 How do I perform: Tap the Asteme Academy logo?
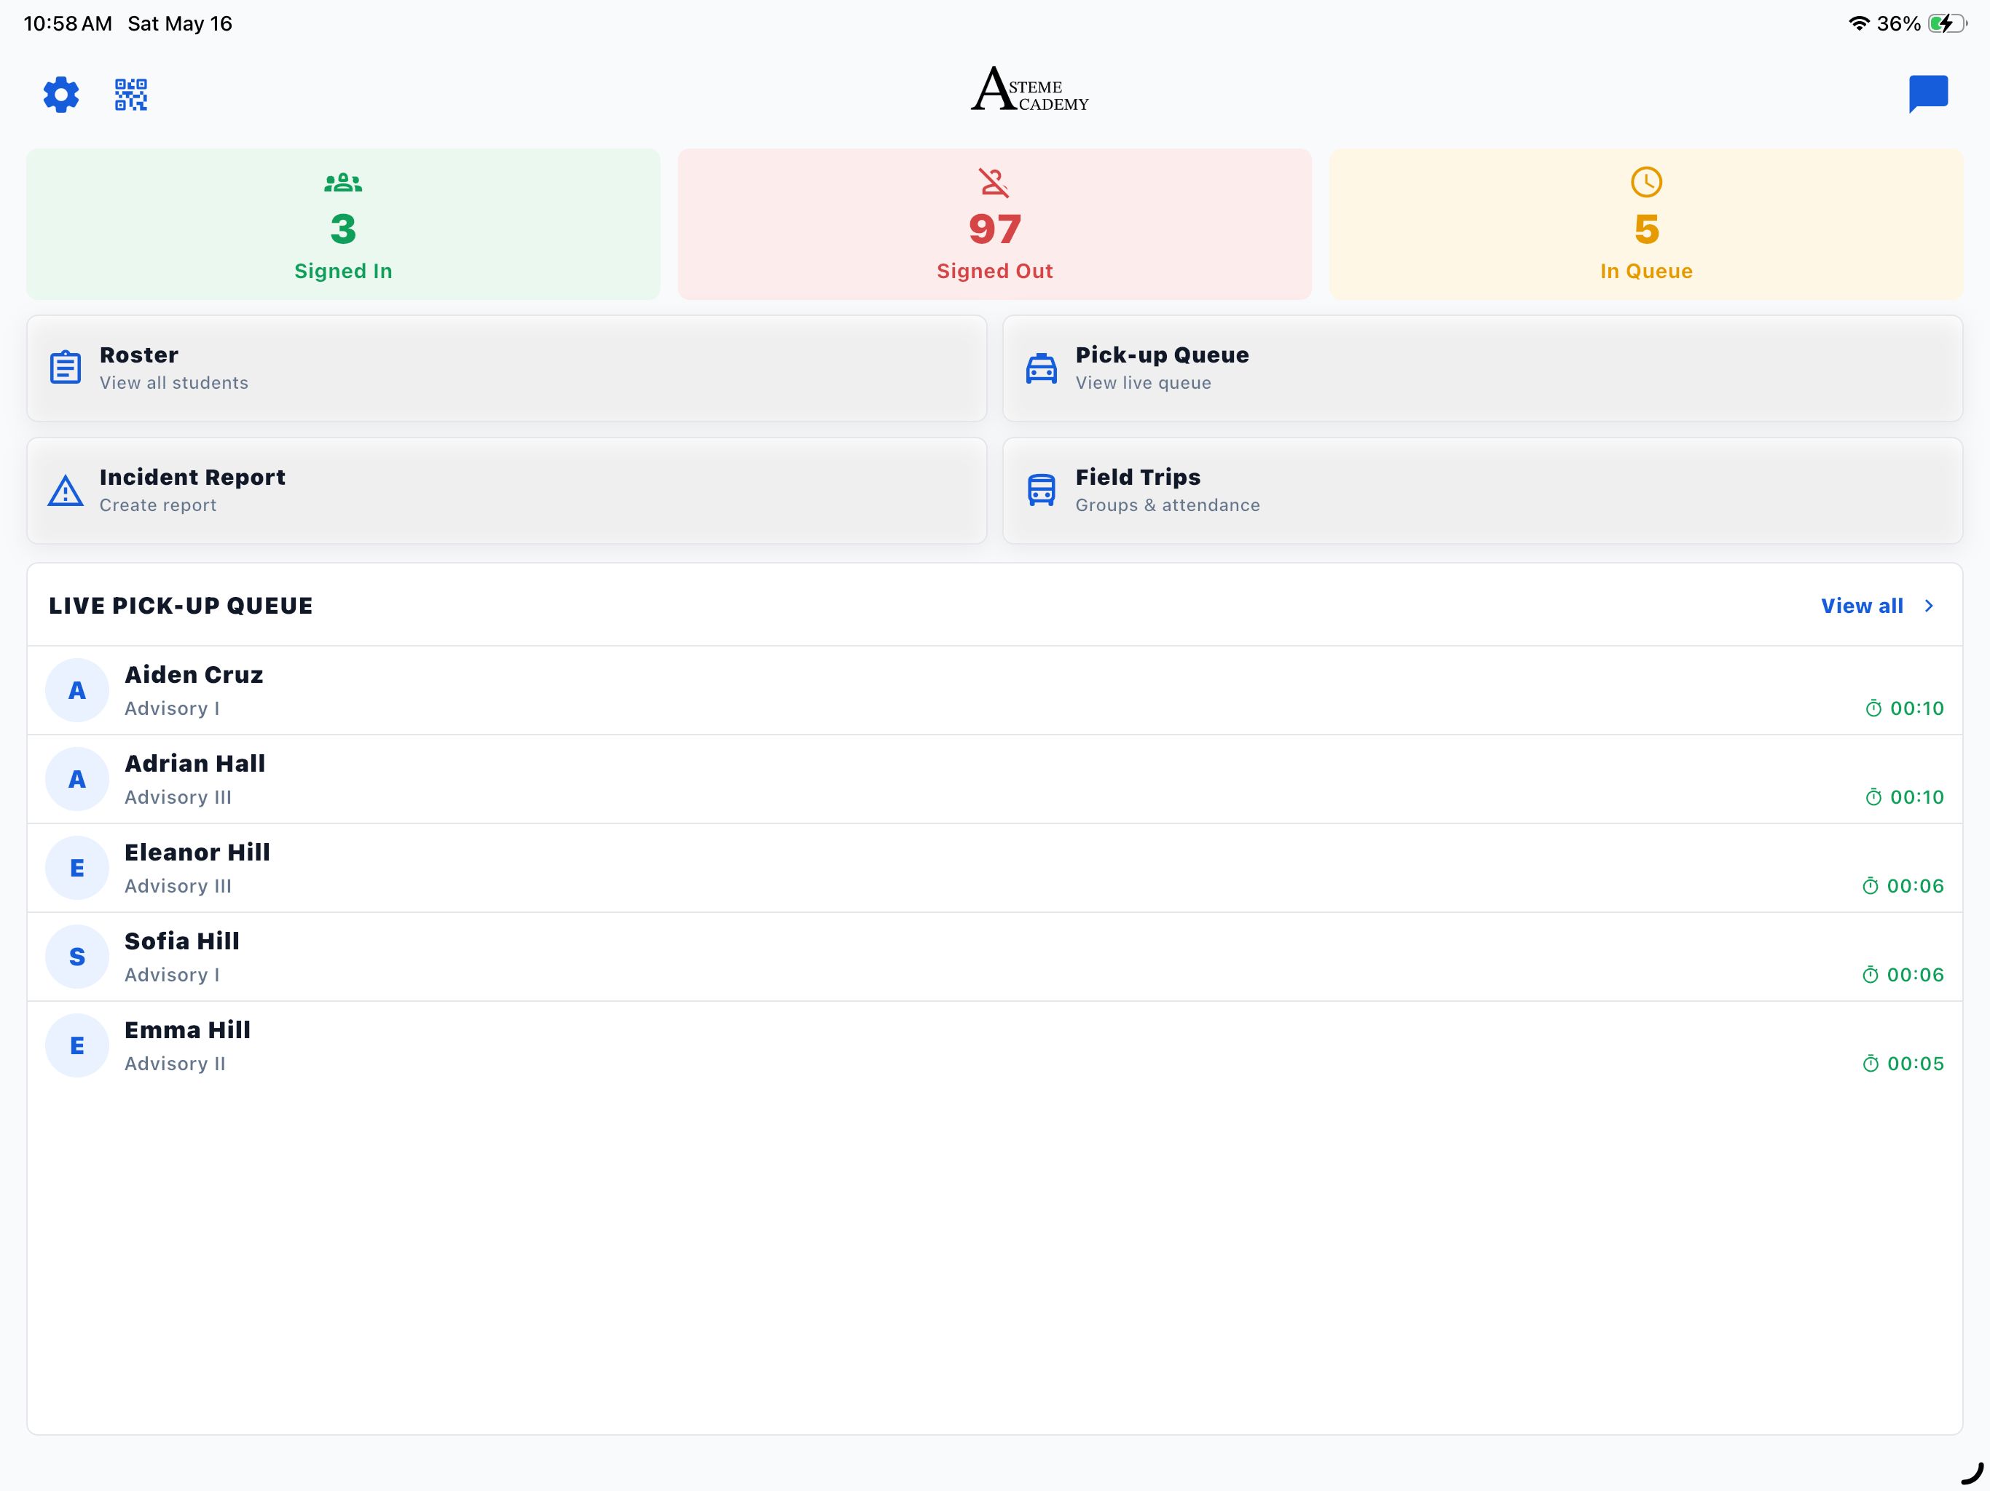pos(1029,89)
